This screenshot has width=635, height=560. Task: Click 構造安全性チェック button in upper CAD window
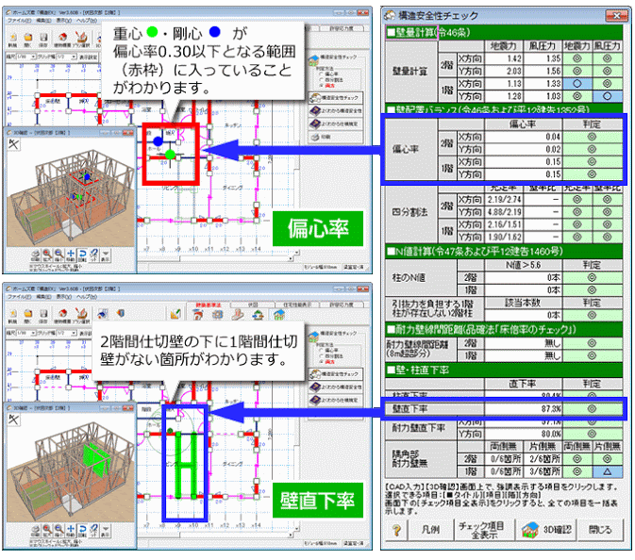point(336,98)
